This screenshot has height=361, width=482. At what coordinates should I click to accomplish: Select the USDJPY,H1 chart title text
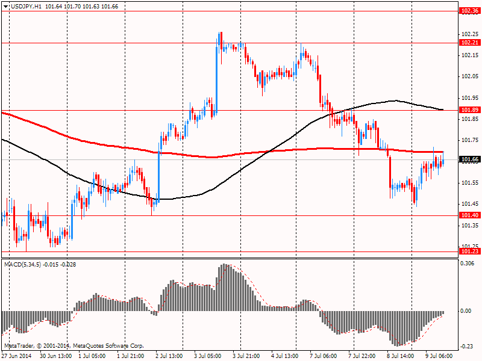pyautogui.click(x=26, y=7)
